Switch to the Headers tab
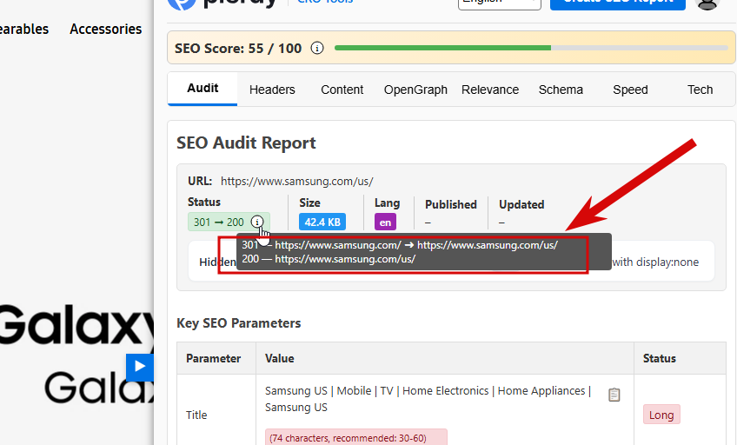 (272, 90)
